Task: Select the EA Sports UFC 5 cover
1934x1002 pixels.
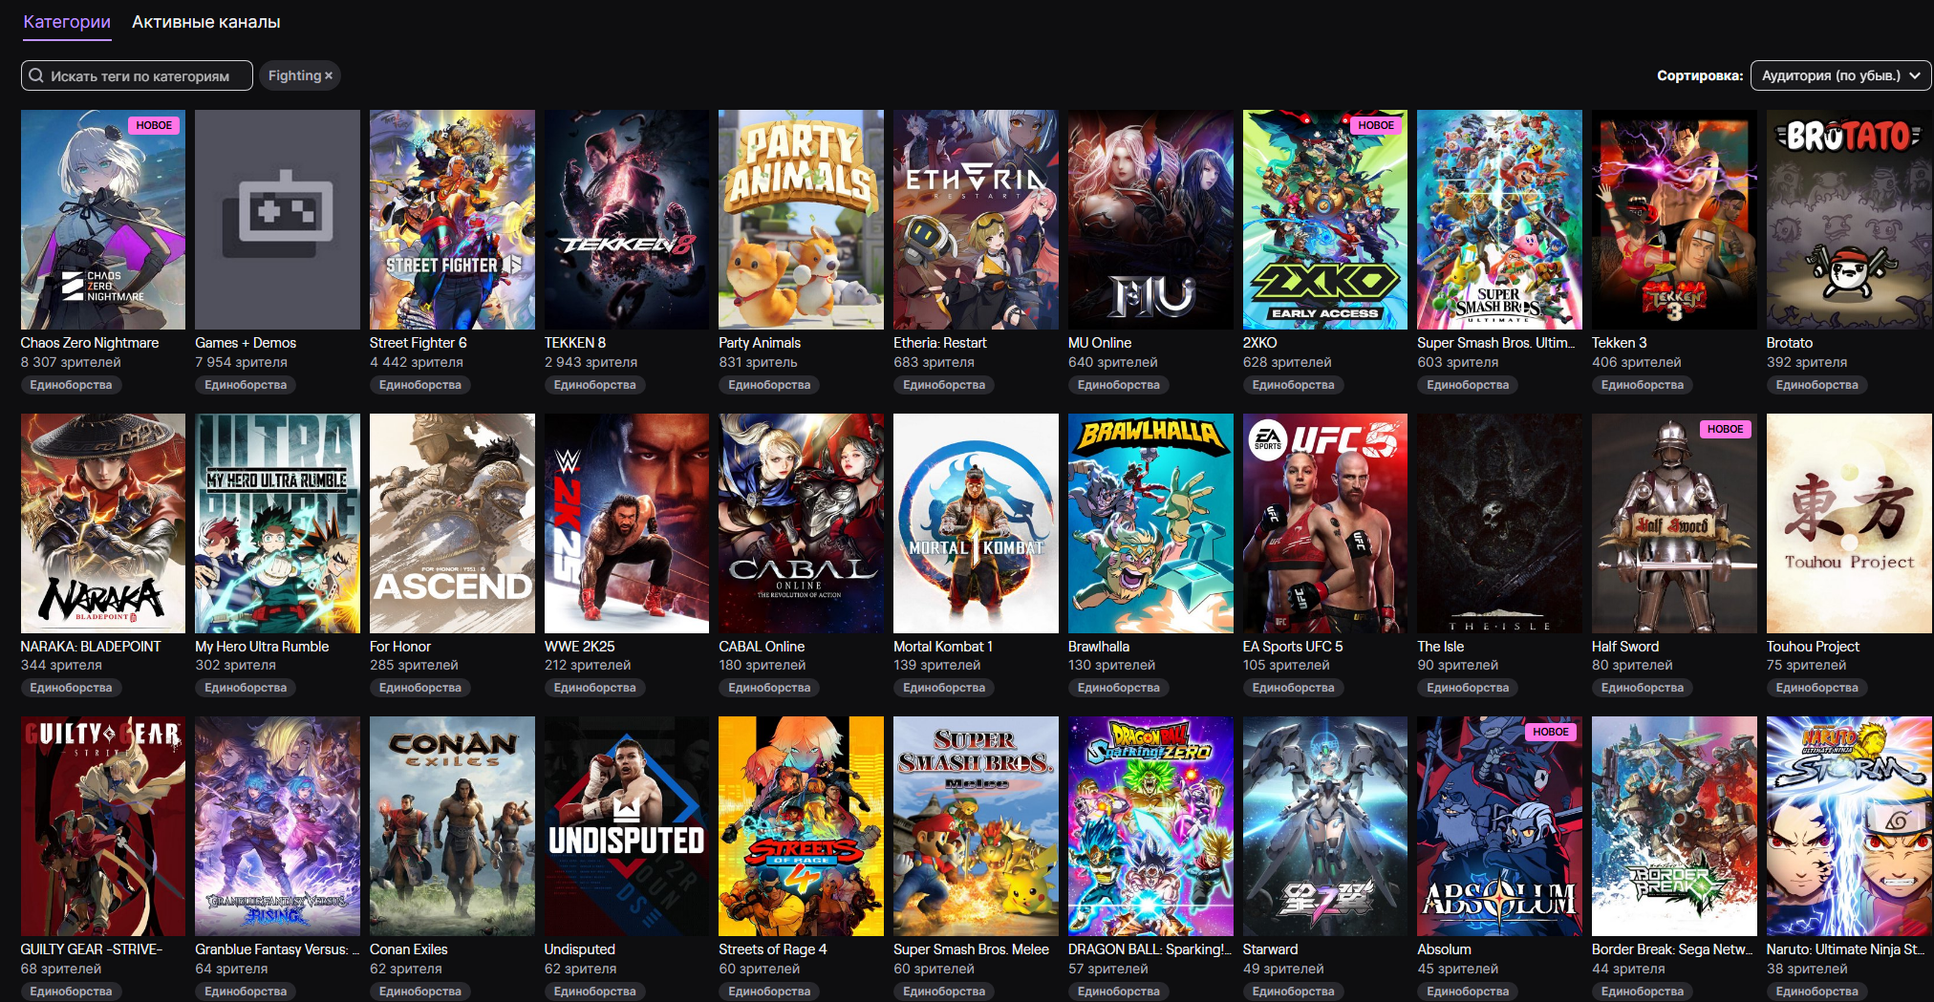Action: pyautogui.click(x=1325, y=523)
